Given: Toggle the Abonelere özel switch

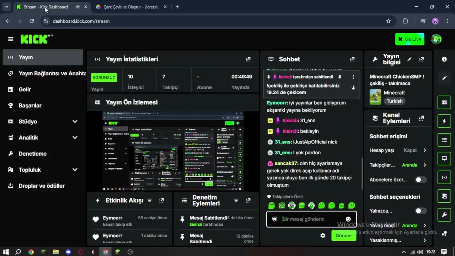Looking at the screenshot, I should point(421,180).
